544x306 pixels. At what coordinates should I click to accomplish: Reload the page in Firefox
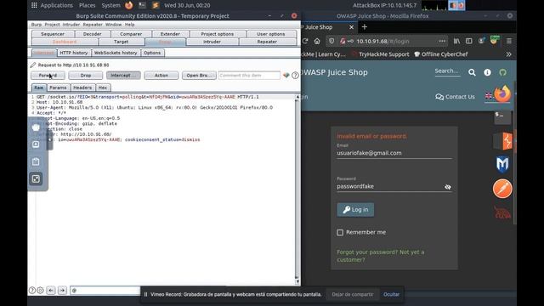click(x=305, y=41)
